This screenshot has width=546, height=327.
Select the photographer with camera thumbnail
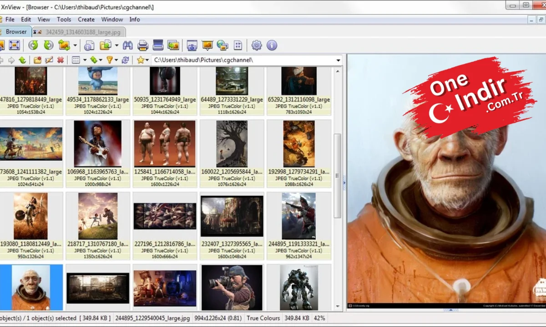(x=232, y=287)
